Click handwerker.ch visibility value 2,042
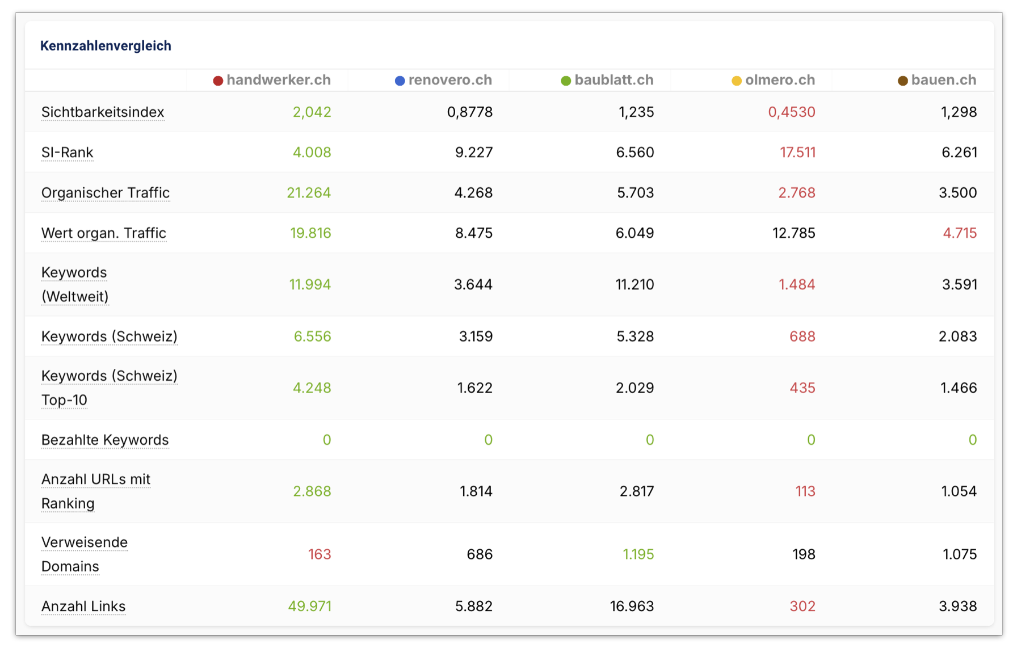 click(x=312, y=112)
